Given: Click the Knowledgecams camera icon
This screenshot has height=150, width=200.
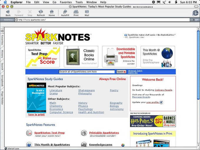Looking at the screenshot, I should (x=84, y=145).
